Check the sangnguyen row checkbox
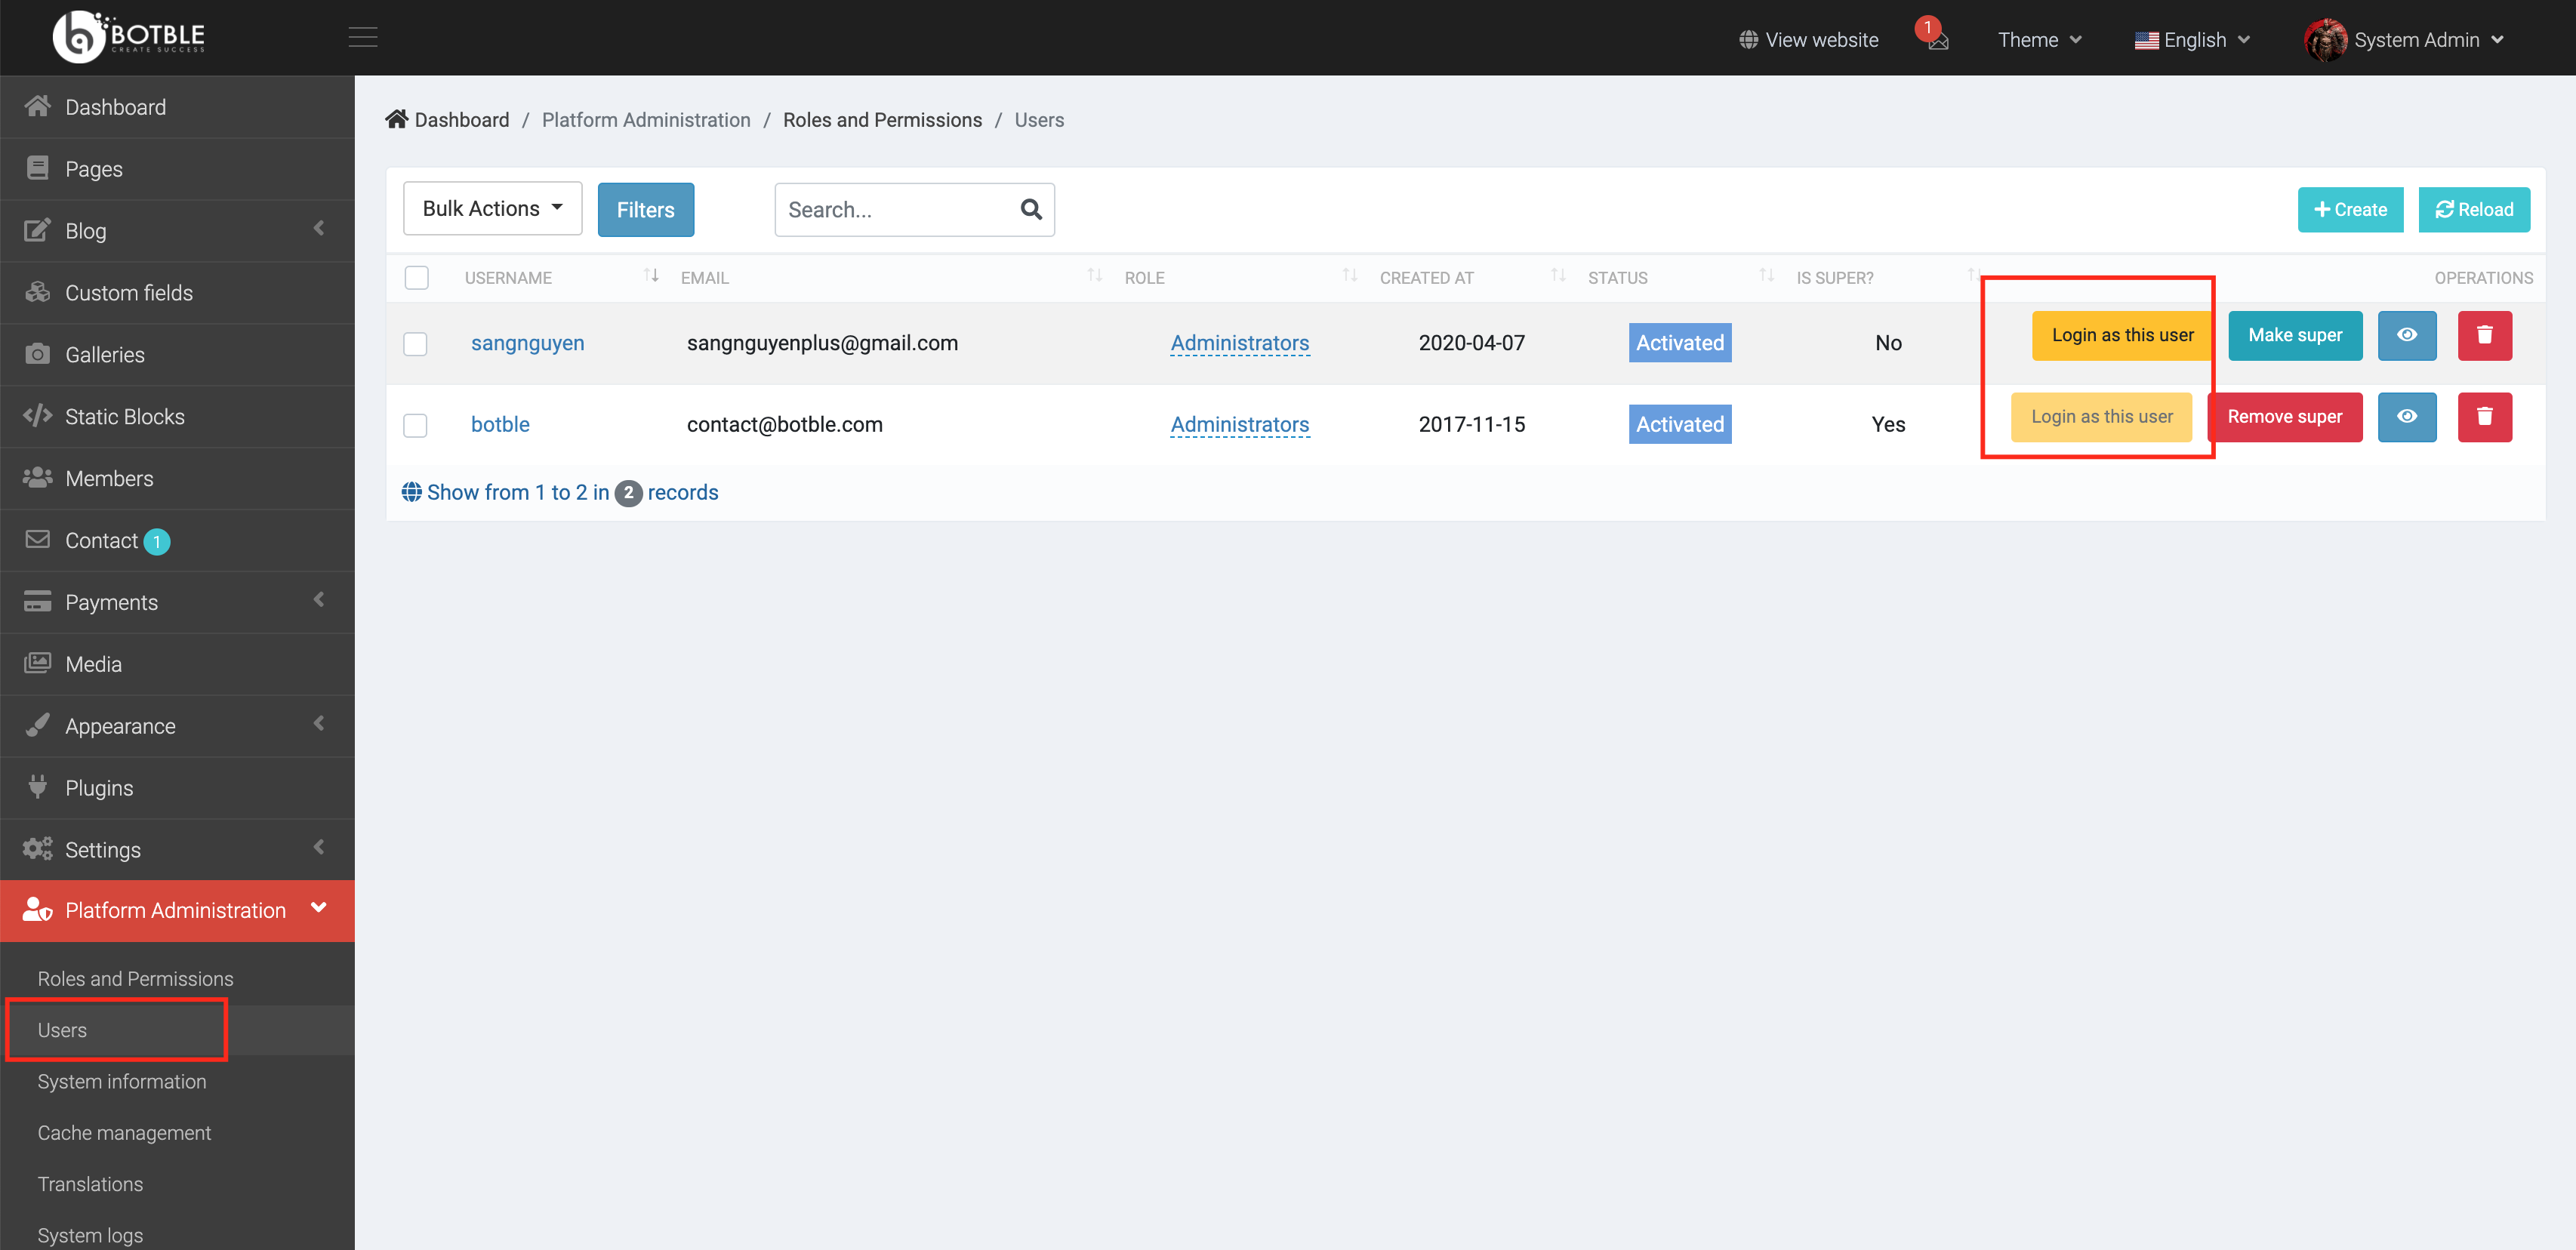 tap(415, 343)
